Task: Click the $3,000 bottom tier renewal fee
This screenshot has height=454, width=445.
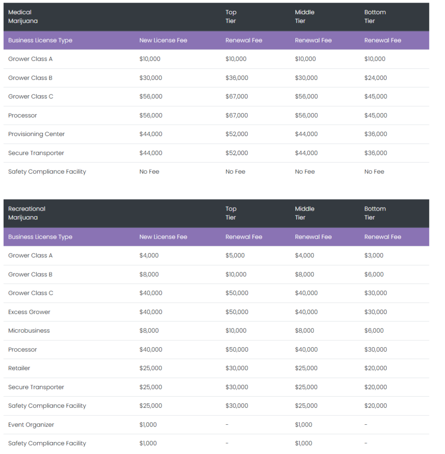Action: click(374, 255)
